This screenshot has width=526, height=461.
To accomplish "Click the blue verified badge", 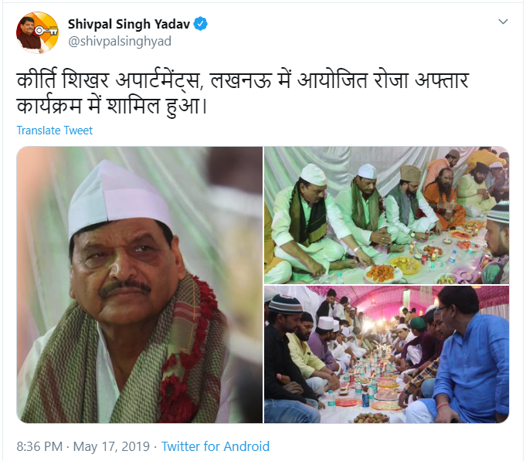I will coord(201,24).
